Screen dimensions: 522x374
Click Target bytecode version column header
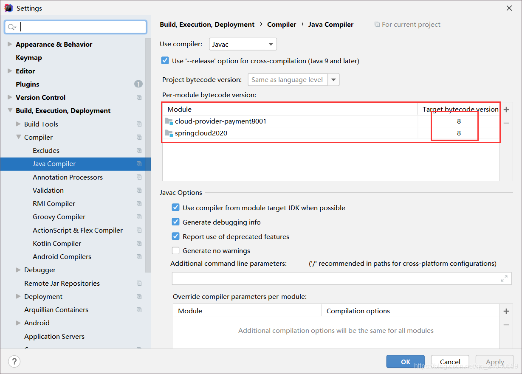pos(460,110)
